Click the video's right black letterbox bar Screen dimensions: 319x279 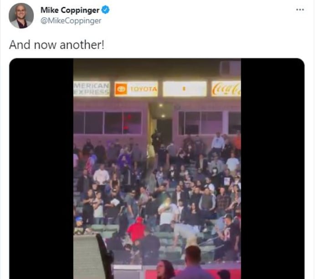tap(273, 169)
